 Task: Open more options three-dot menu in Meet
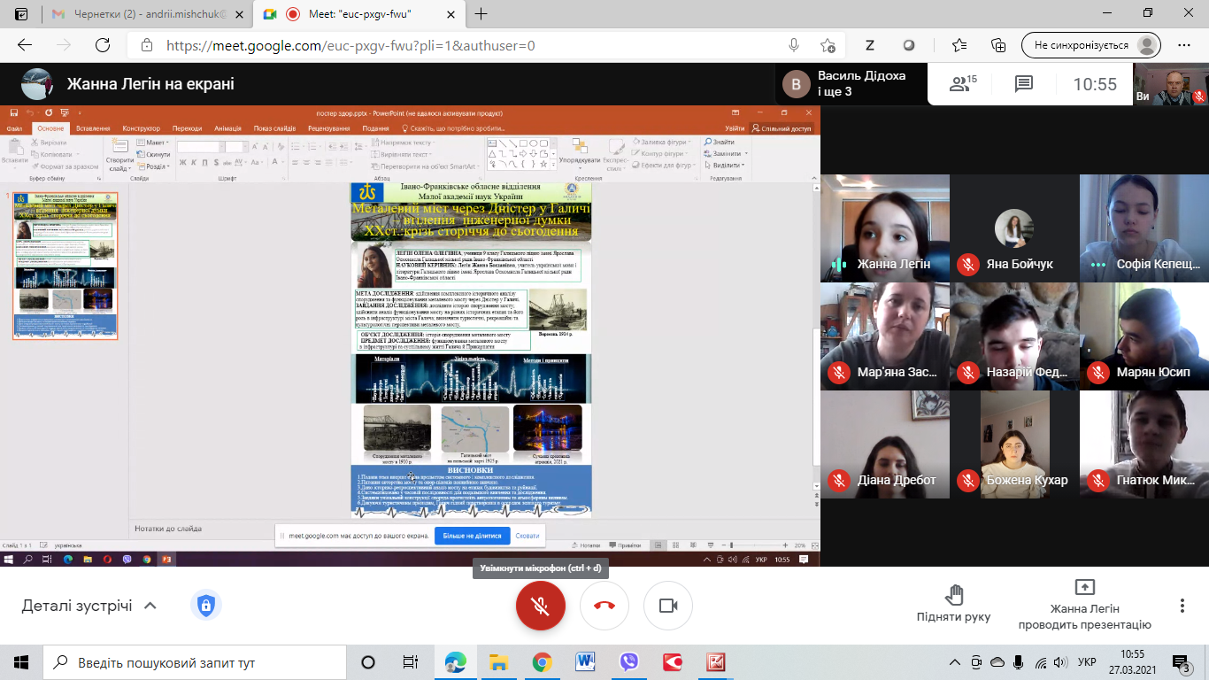[x=1182, y=606]
